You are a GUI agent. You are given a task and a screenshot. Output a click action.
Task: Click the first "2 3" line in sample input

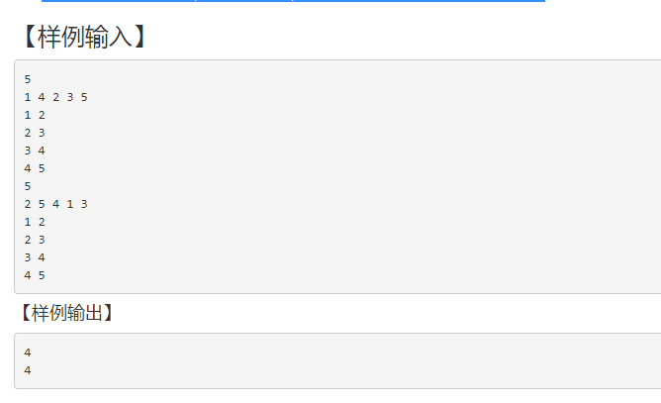pyautogui.click(x=35, y=133)
